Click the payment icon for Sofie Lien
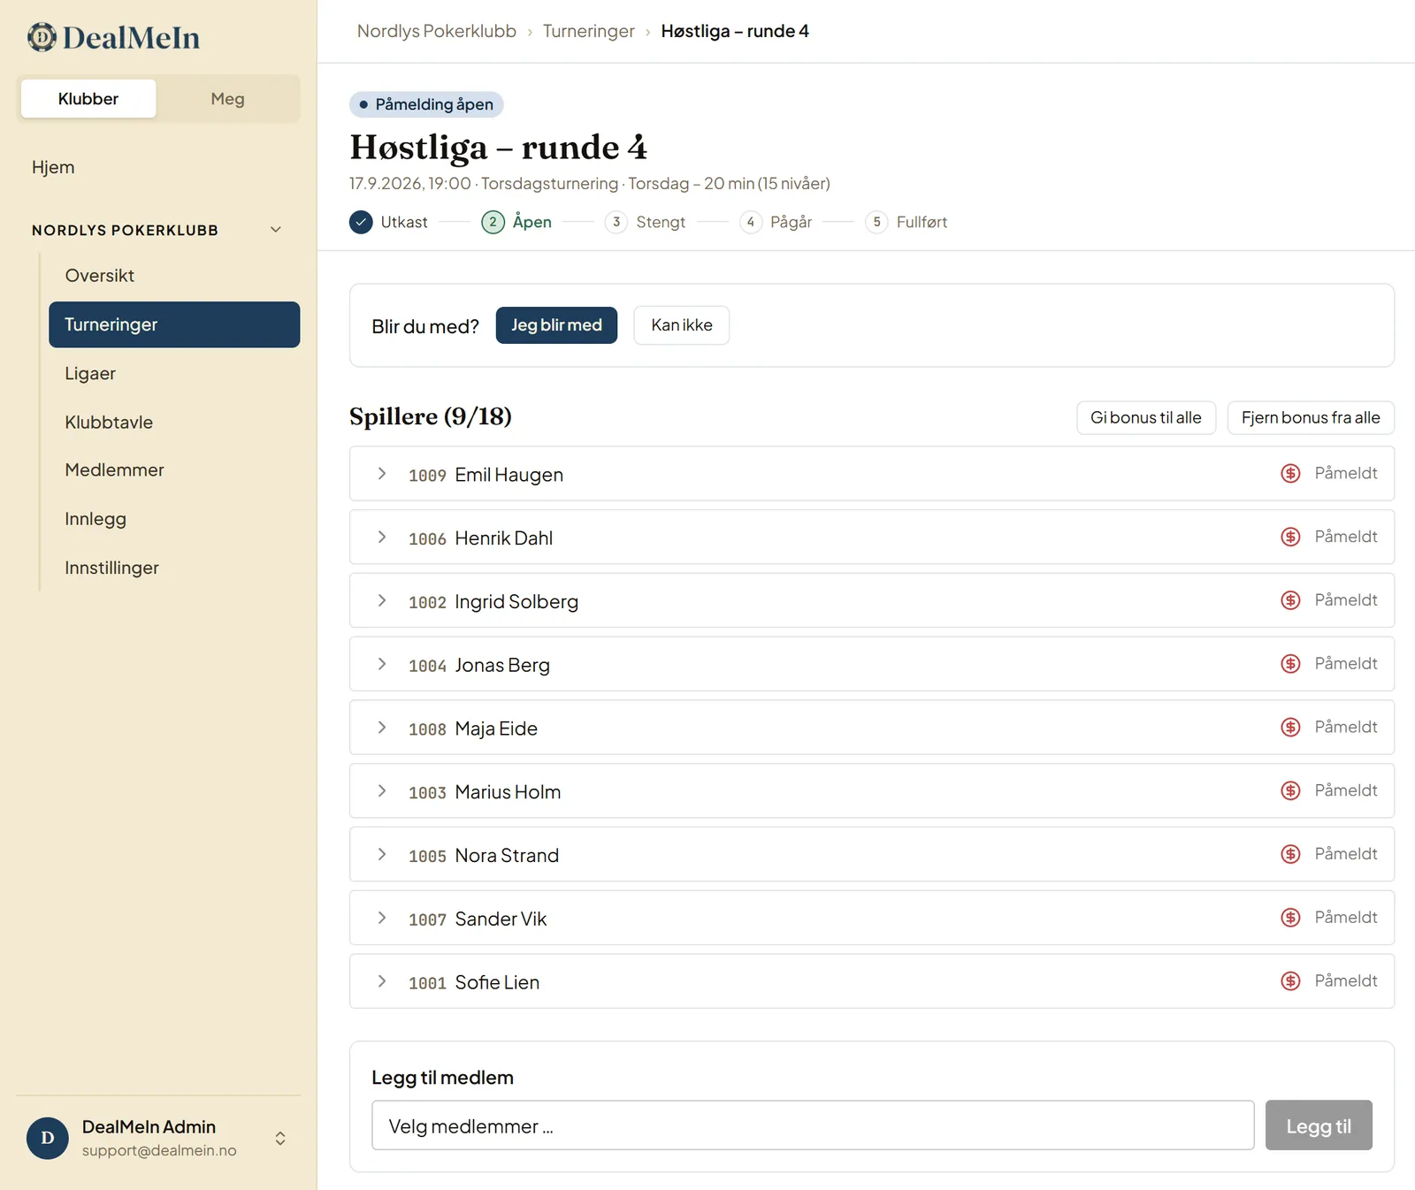This screenshot has height=1190, width=1415. [x=1290, y=981]
